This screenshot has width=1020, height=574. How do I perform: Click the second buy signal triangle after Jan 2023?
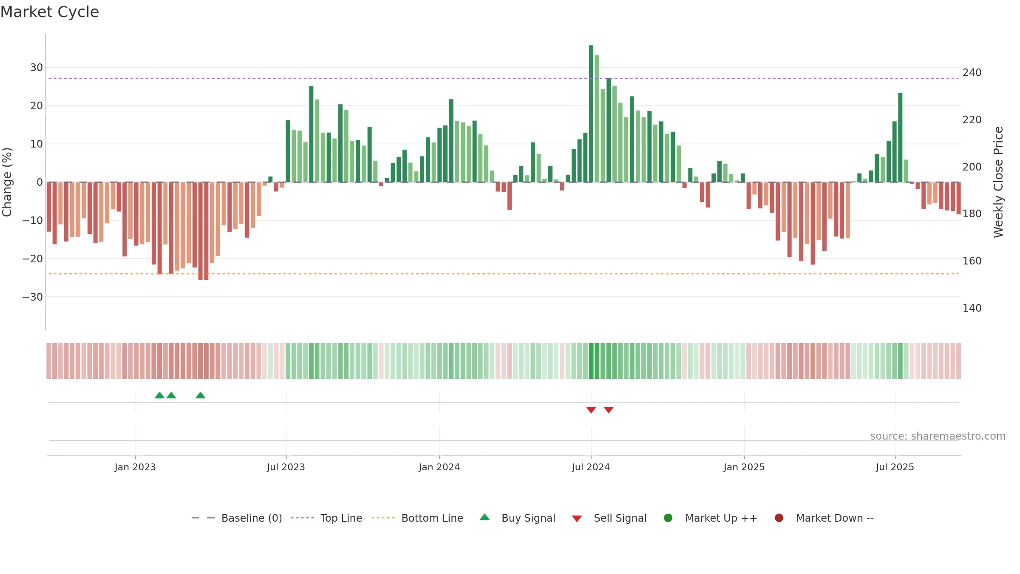pyautogui.click(x=171, y=395)
